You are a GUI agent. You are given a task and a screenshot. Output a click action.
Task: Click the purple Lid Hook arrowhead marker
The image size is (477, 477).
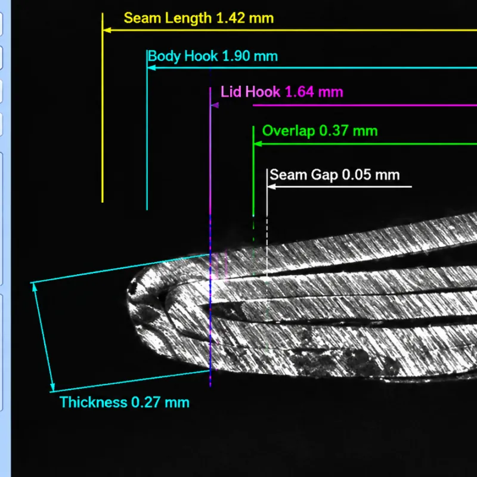click(215, 106)
